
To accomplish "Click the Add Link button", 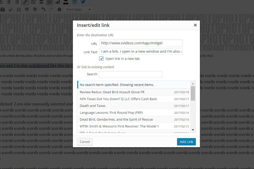I will (186, 142).
